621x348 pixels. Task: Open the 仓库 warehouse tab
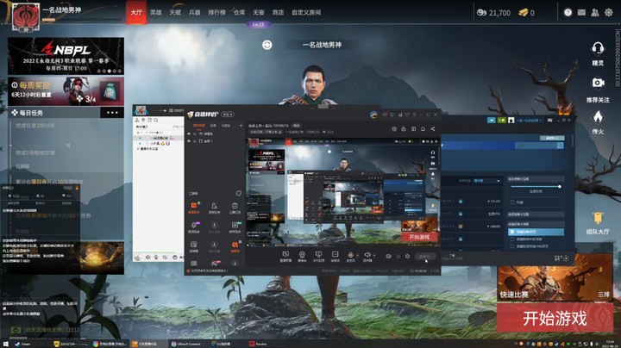[x=239, y=12]
